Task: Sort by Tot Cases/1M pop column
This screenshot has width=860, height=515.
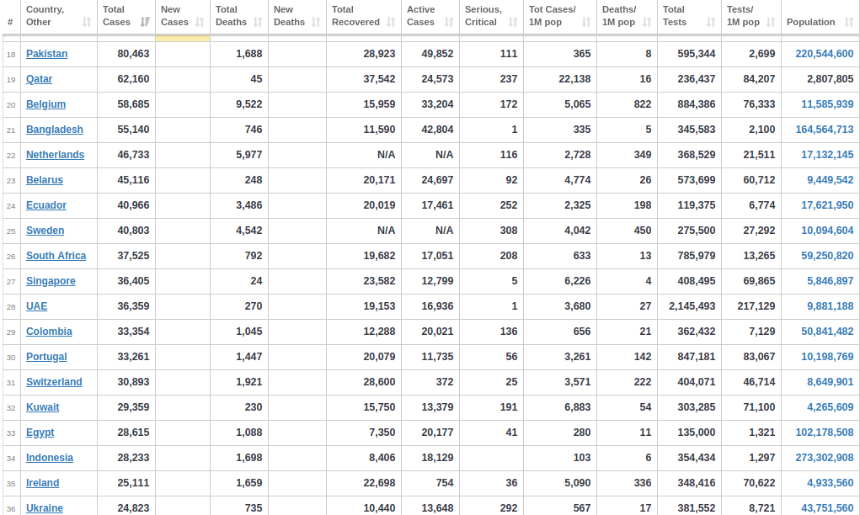Action: (x=560, y=17)
